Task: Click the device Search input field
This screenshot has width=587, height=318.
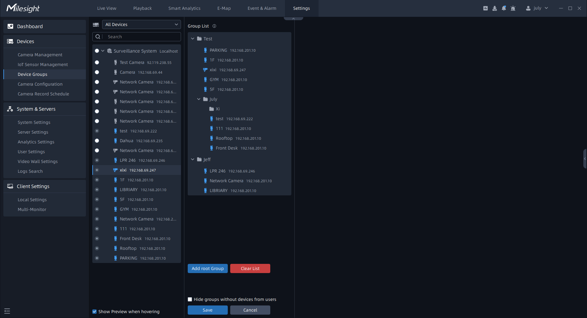Action: (x=137, y=37)
